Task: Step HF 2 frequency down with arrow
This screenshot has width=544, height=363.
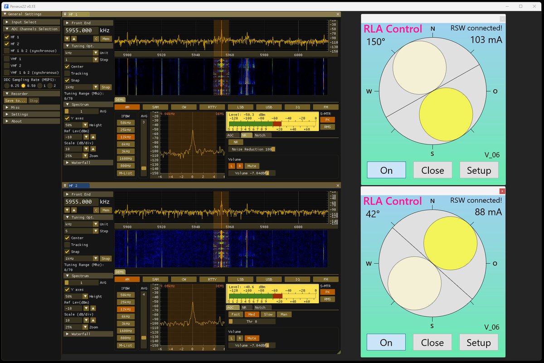Action: (67, 210)
